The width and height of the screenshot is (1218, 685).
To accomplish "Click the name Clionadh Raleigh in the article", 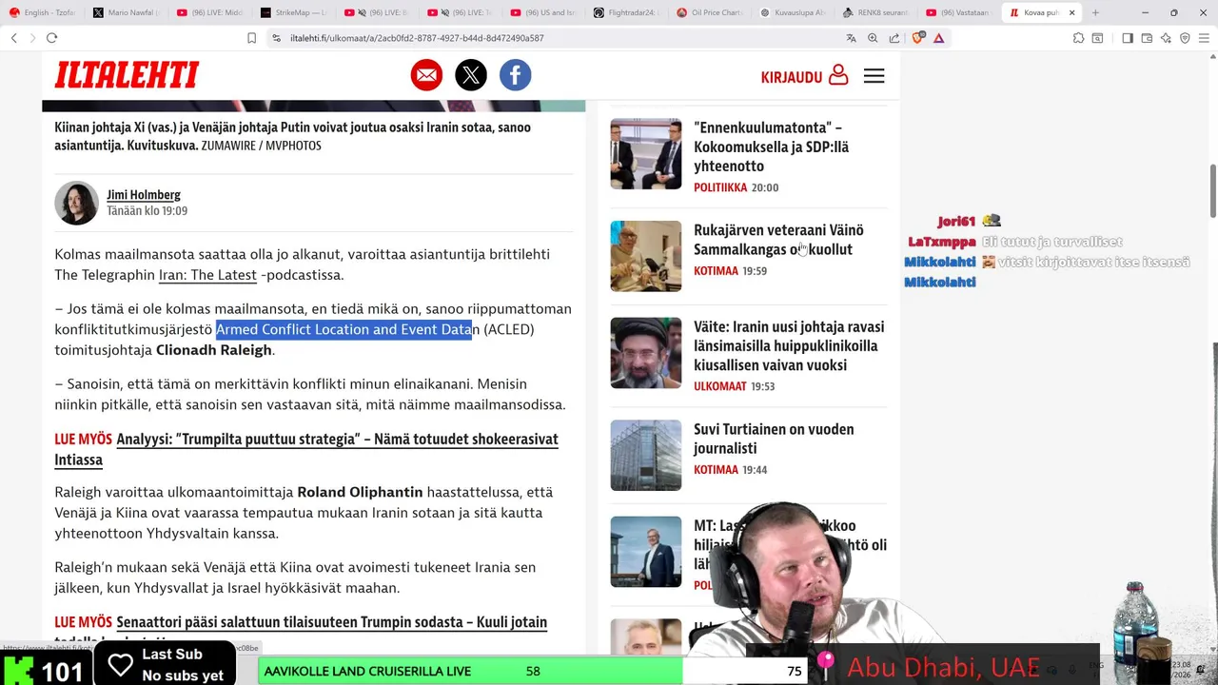I will [x=214, y=350].
